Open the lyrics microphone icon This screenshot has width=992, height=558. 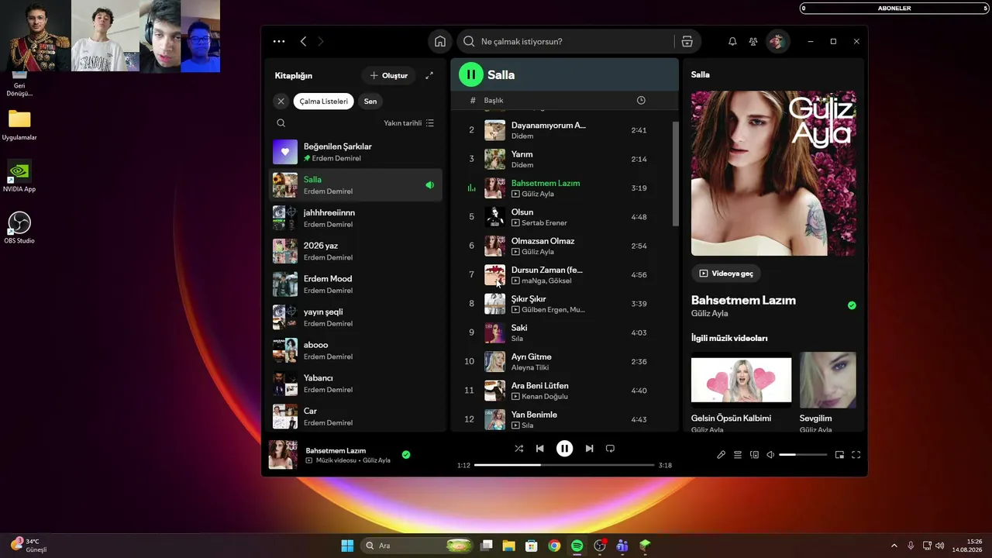[x=721, y=455]
